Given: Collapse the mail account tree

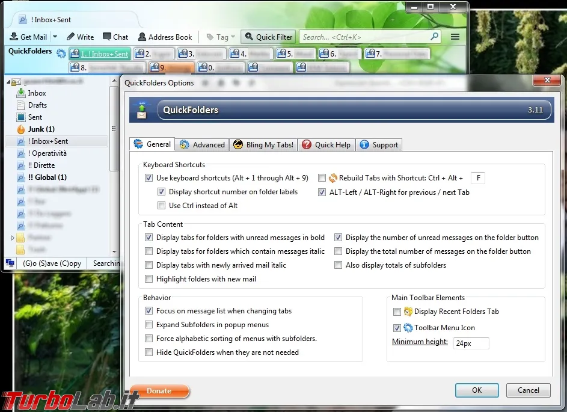Looking at the screenshot, I should (x=8, y=82).
